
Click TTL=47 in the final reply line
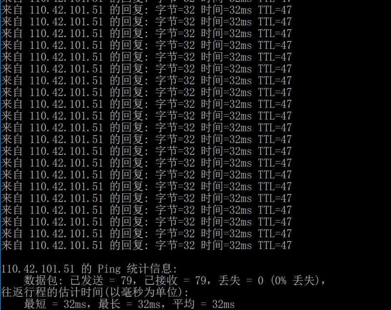pos(275,245)
